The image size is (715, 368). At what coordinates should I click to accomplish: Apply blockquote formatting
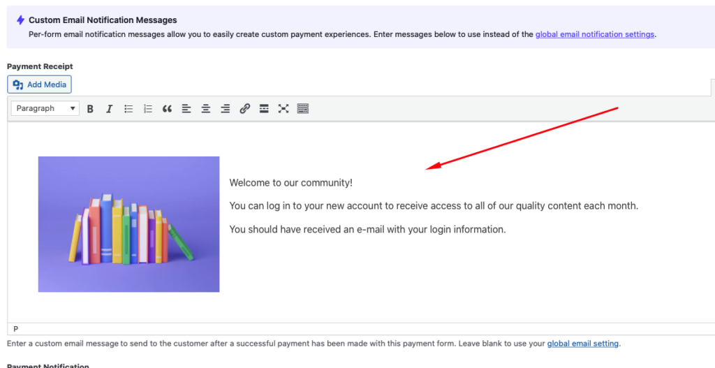(x=167, y=109)
